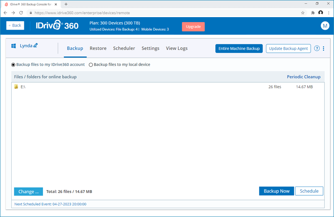
Task: Open browser extensions puzzle icon
Action: tap(313, 13)
